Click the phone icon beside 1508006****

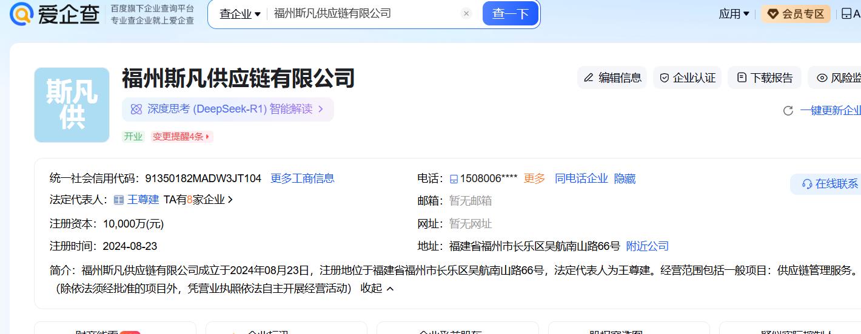pyautogui.click(x=454, y=179)
